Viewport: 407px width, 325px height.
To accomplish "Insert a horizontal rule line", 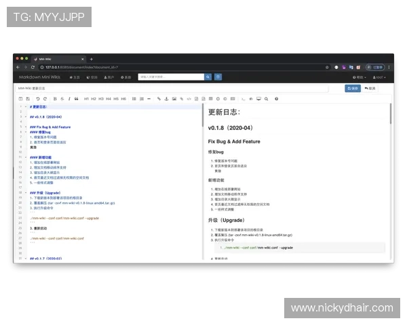I will (x=149, y=99).
